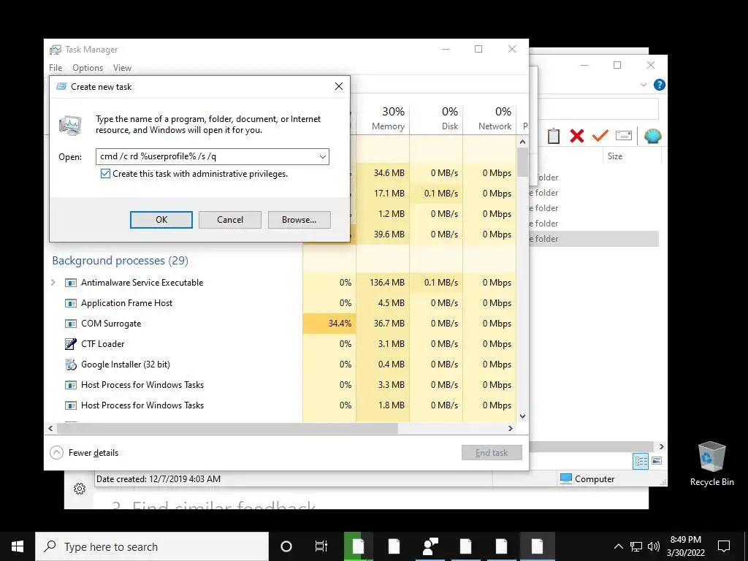Click the settings gear icon behind Task Manager
The width and height of the screenshot is (748, 561).
click(80, 489)
